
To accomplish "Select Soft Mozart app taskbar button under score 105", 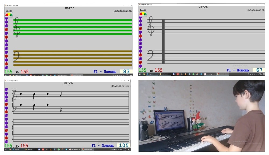I will tap(88, 149).
